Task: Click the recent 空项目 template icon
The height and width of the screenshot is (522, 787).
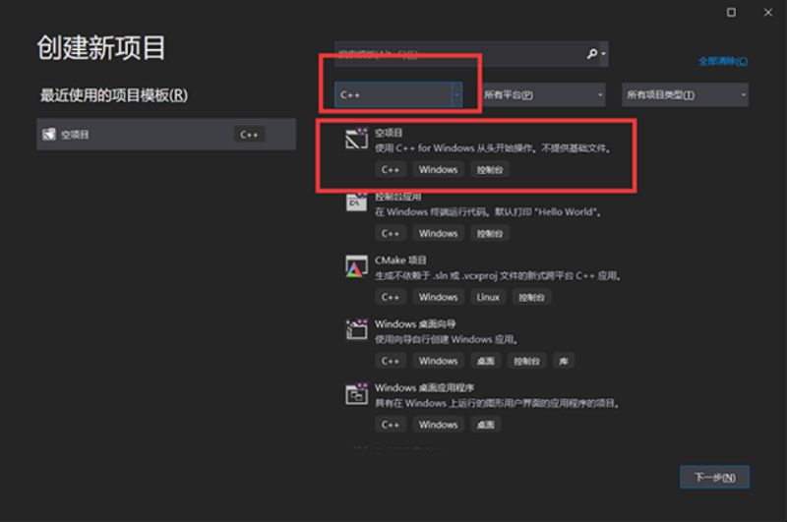Action: tap(47, 135)
